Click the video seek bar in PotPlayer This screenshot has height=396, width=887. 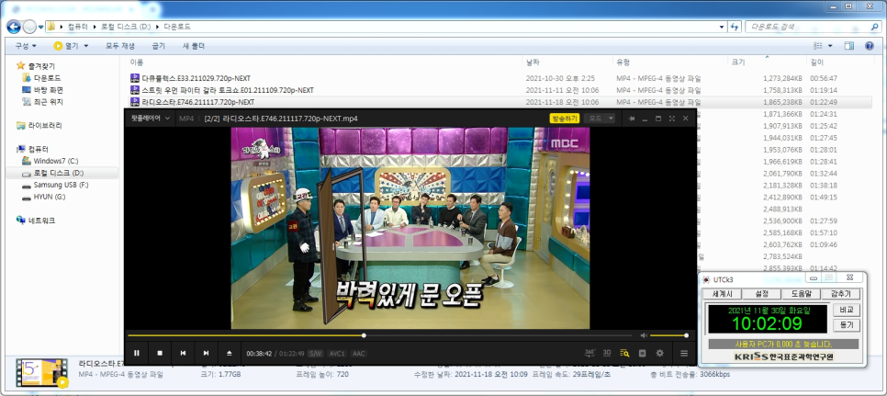(x=379, y=335)
